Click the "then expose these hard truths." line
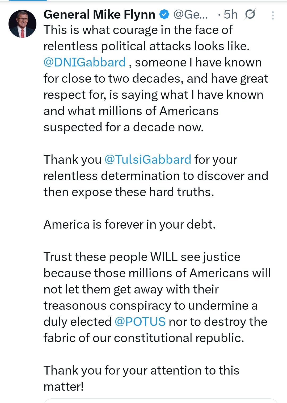Image resolution: width=287 pixels, height=403 pixels. (129, 192)
